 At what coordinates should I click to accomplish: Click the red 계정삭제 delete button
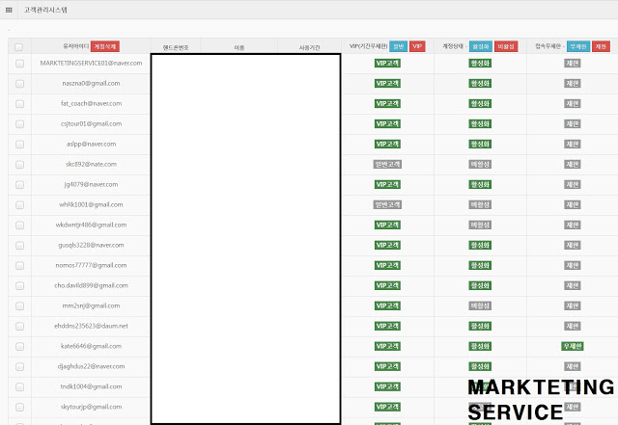coord(105,46)
